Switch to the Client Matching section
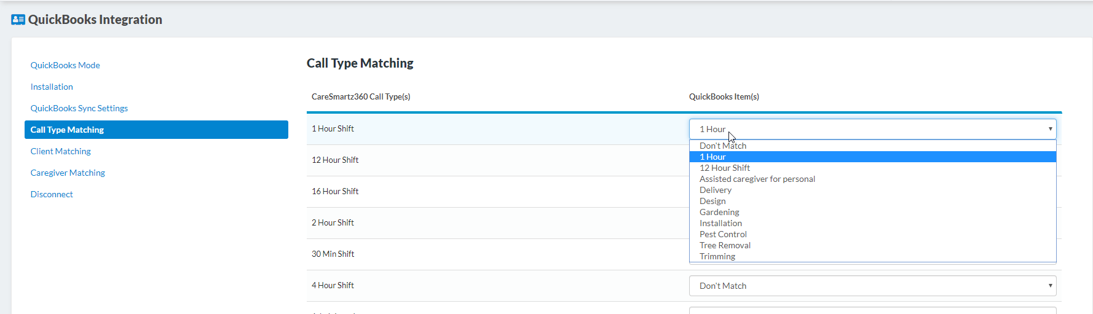Screen dimensions: 1093x314 (61, 151)
